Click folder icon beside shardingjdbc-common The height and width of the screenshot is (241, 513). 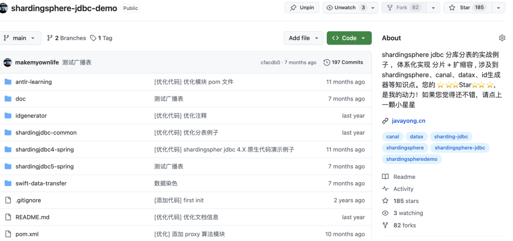pyautogui.click(x=8, y=132)
